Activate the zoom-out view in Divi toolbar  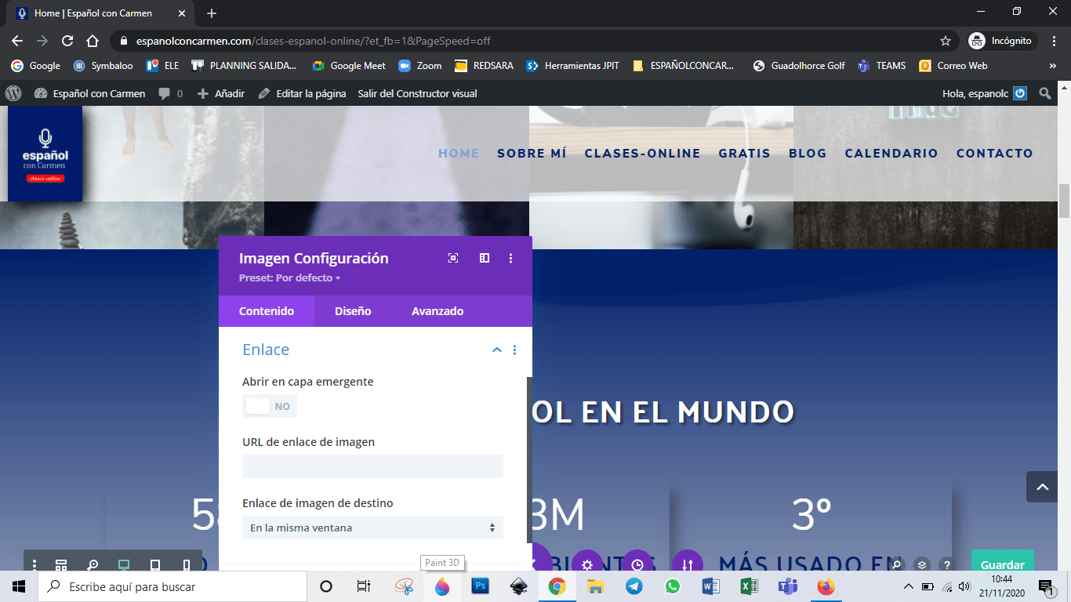click(x=93, y=565)
